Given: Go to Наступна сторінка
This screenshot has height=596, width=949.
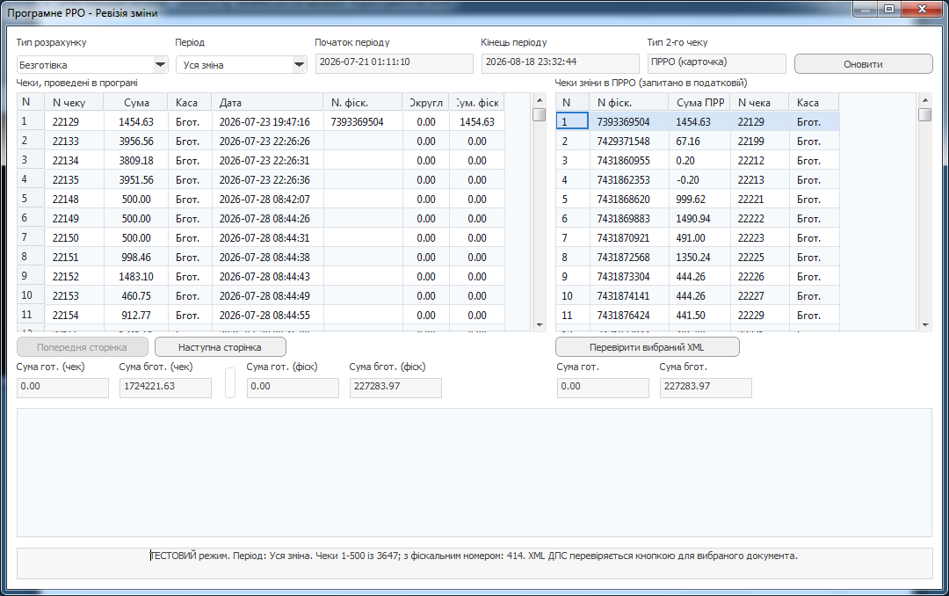Looking at the screenshot, I should pyautogui.click(x=220, y=347).
